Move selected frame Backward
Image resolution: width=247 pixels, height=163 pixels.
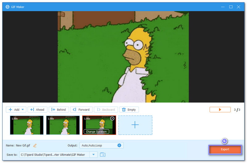[106, 110]
